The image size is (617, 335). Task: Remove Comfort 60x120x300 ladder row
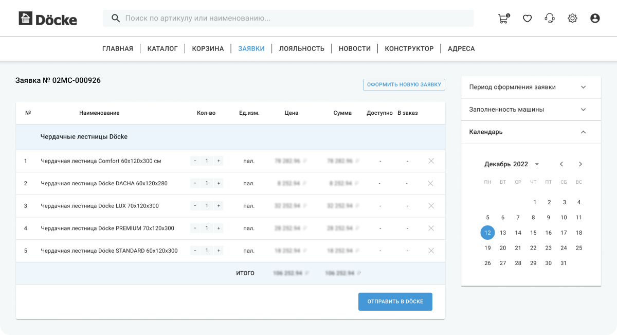click(x=431, y=161)
